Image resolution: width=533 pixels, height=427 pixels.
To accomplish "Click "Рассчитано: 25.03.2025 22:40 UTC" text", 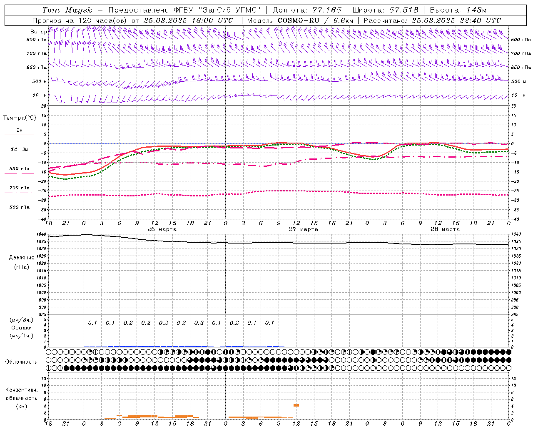I will tap(432, 20).
